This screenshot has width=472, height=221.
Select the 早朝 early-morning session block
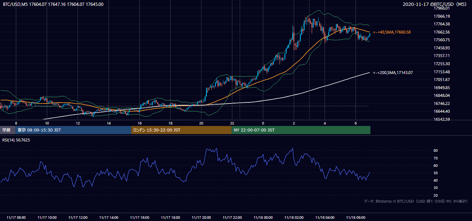click(7, 130)
